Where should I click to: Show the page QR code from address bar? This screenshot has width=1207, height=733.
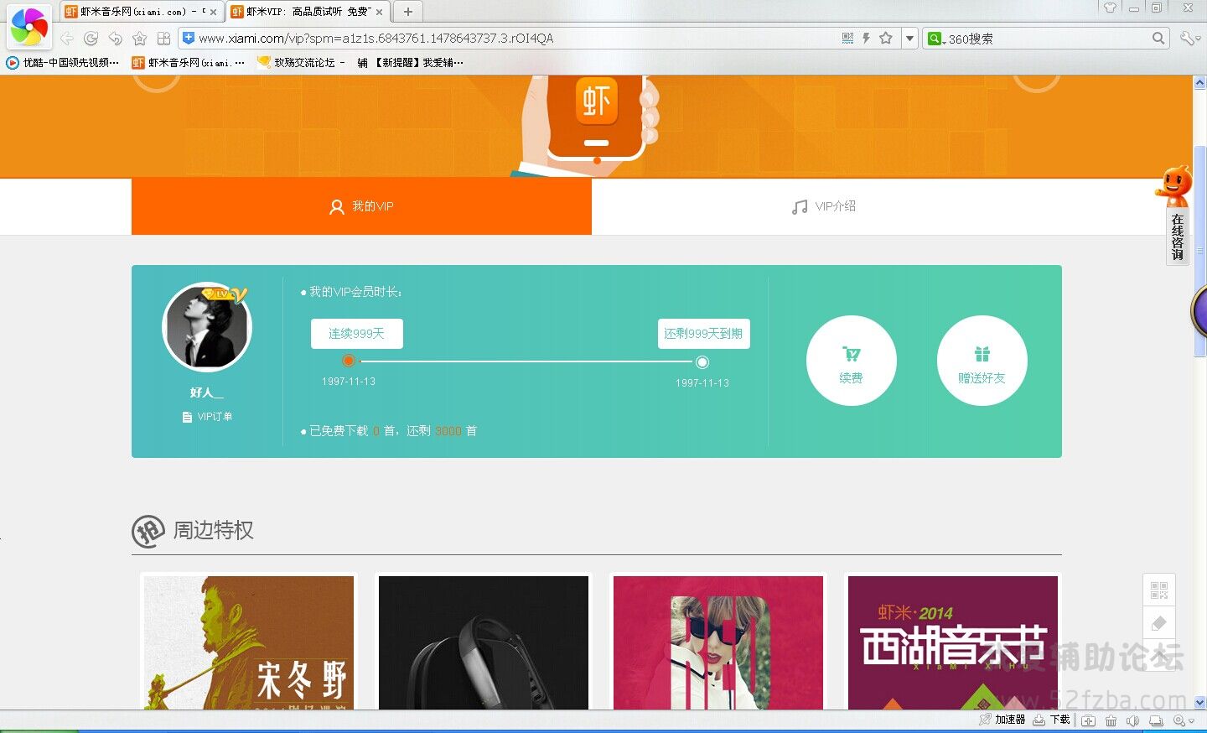(x=847, y=38)
